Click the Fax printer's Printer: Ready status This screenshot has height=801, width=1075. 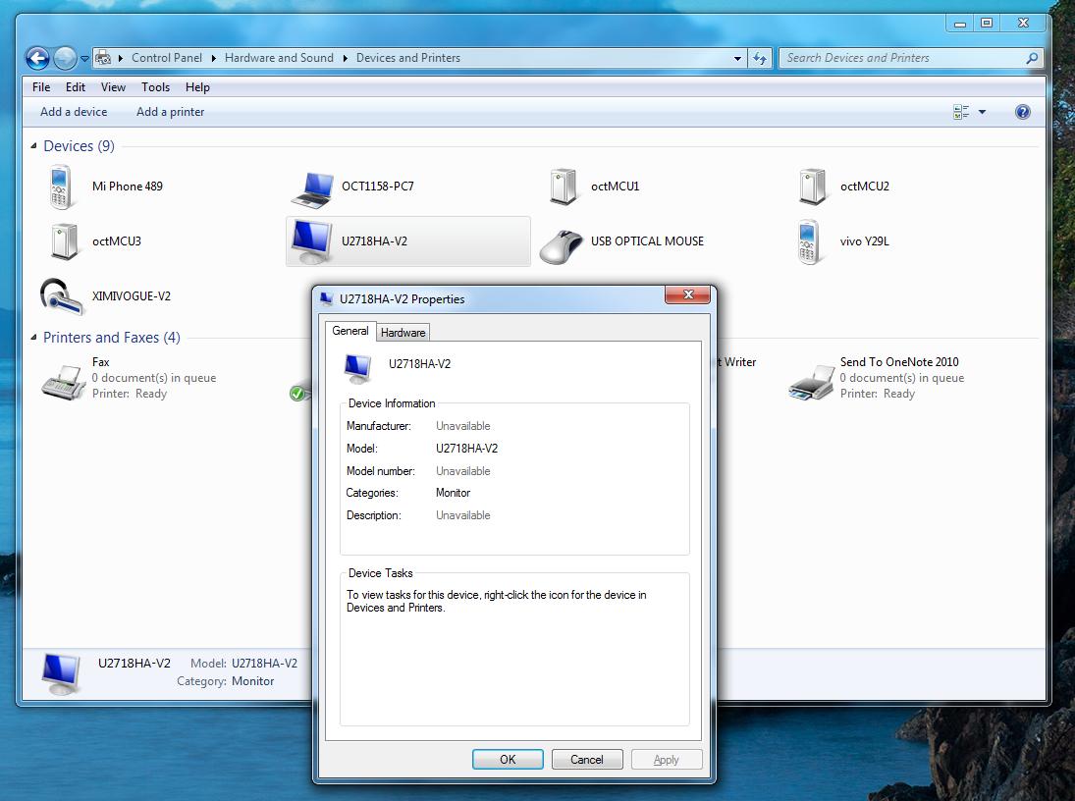[x=130, y=394]
